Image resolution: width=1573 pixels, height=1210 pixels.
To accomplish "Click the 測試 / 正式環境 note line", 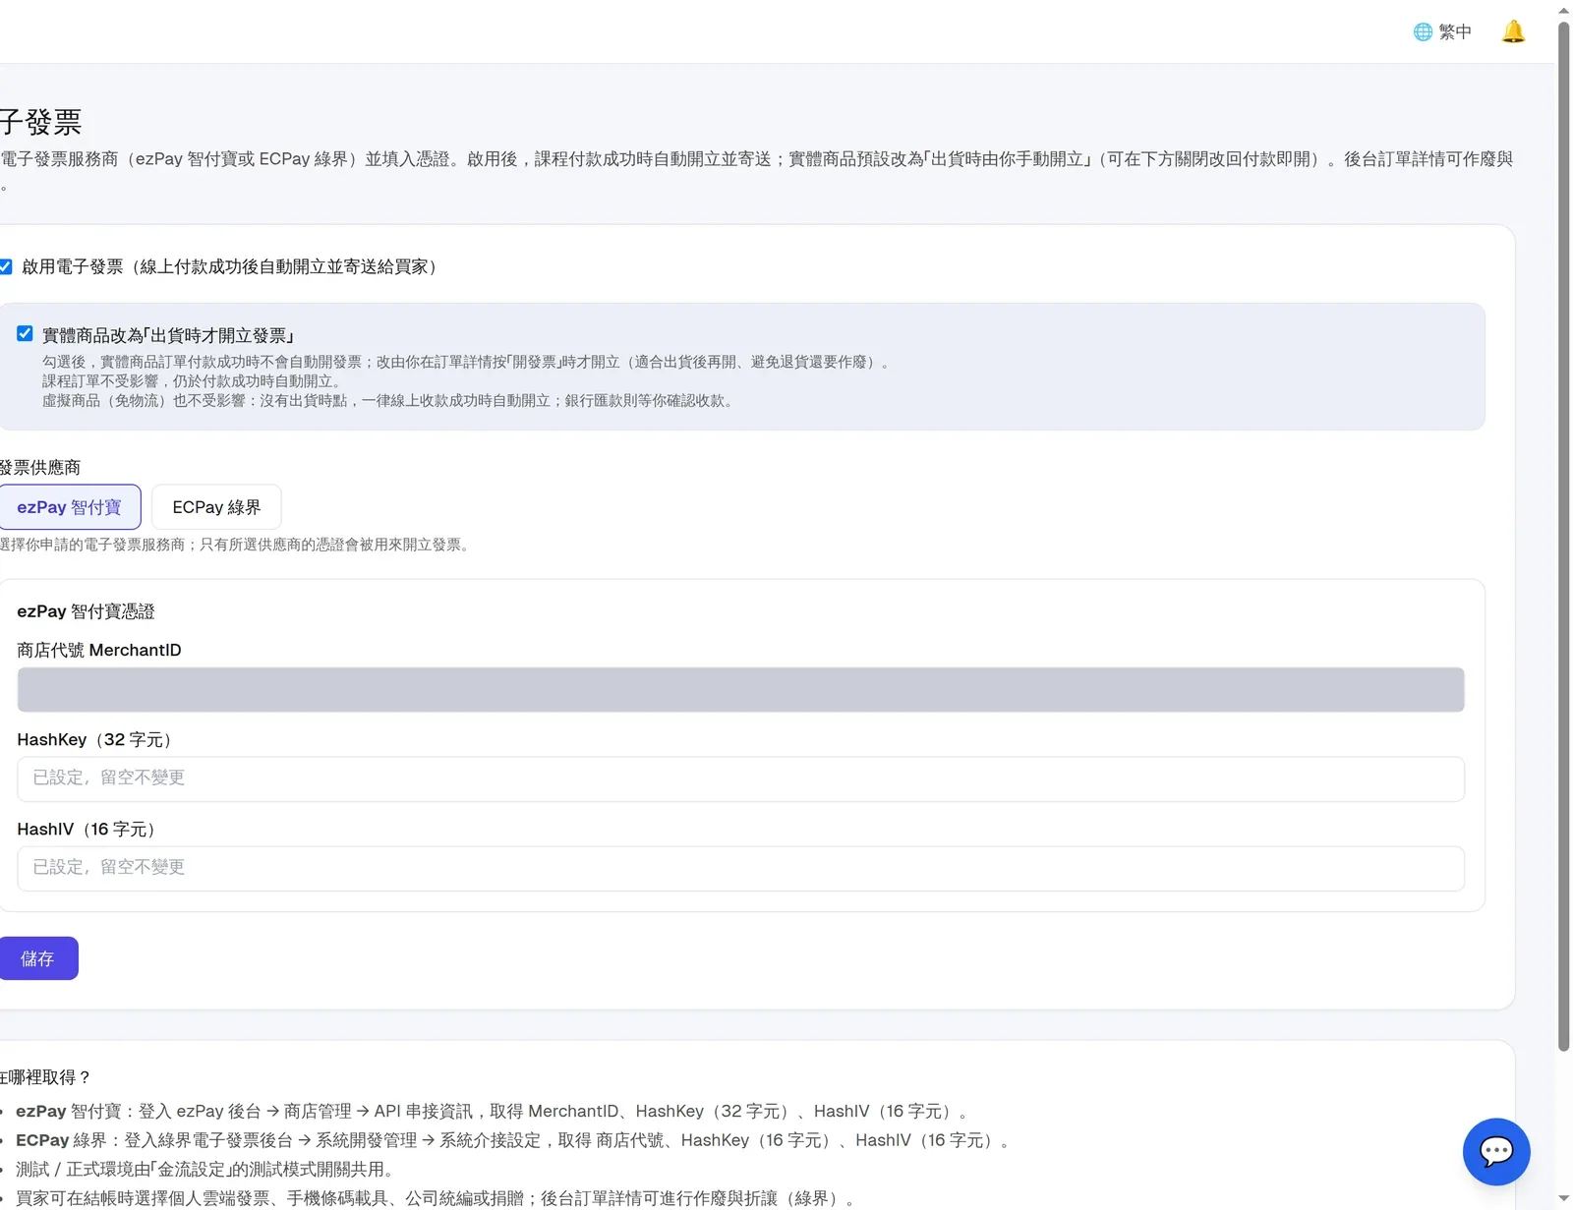I will (x=204, y=1169).
